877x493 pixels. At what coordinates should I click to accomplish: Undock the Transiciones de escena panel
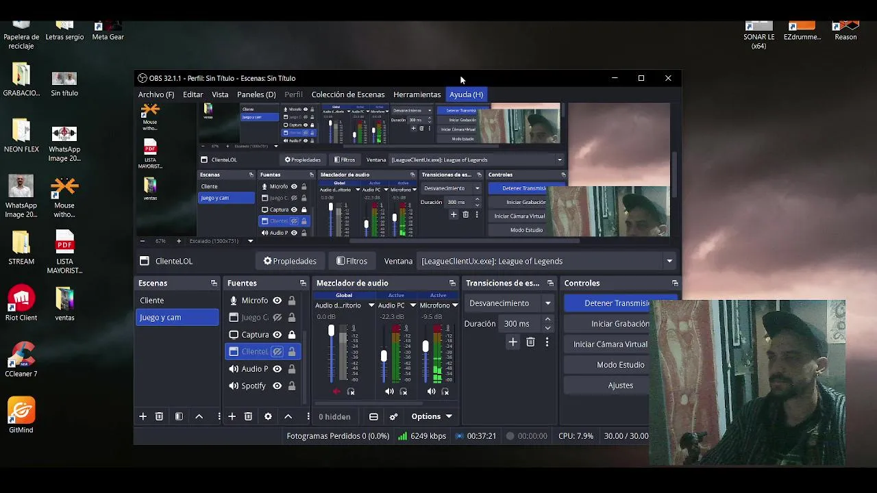pyautogui.click(x=550, y=283)
